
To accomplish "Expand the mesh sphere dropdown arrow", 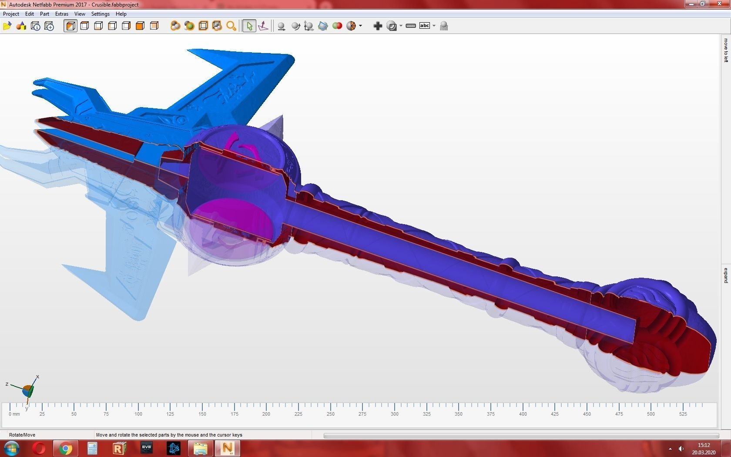I will (360, 26).
